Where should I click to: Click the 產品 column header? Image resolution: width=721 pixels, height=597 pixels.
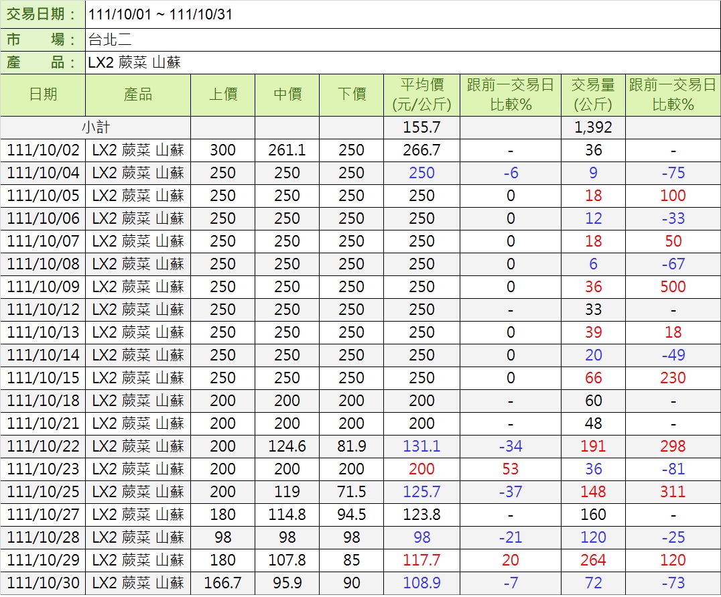(x=138, y=94)
